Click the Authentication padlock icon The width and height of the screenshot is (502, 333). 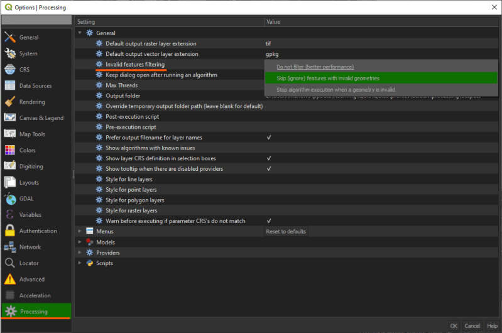coord(10,231)
